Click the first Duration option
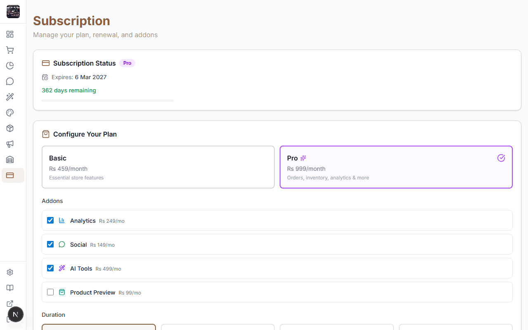Image resolution: width=528 pixels, height=330 pixels. pos(99,328)
